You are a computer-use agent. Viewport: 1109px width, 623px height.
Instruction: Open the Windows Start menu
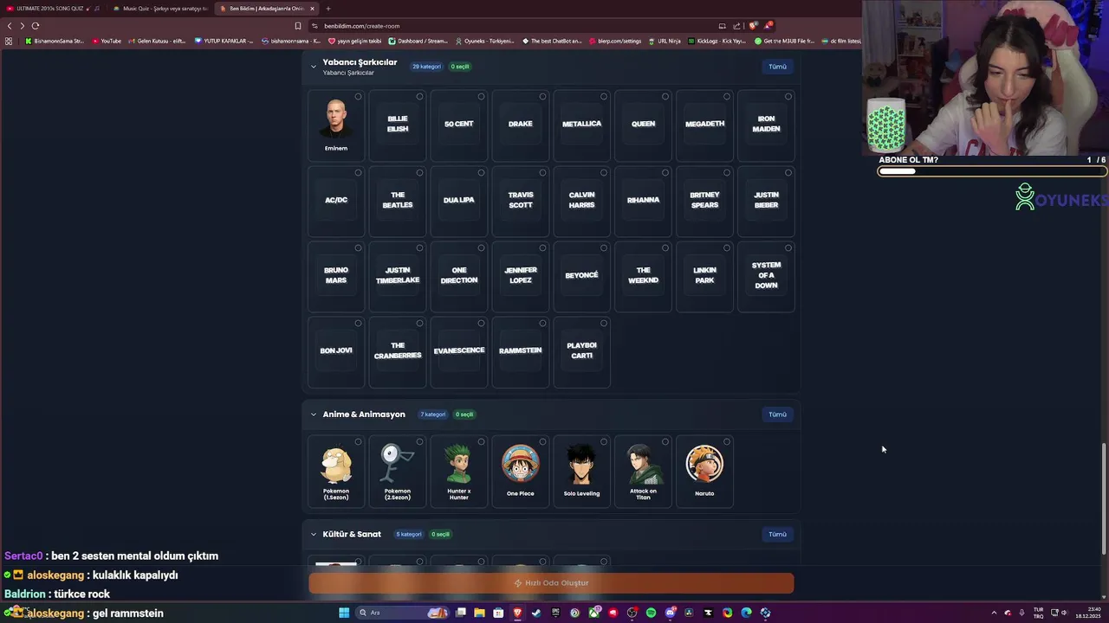[344, 613]
